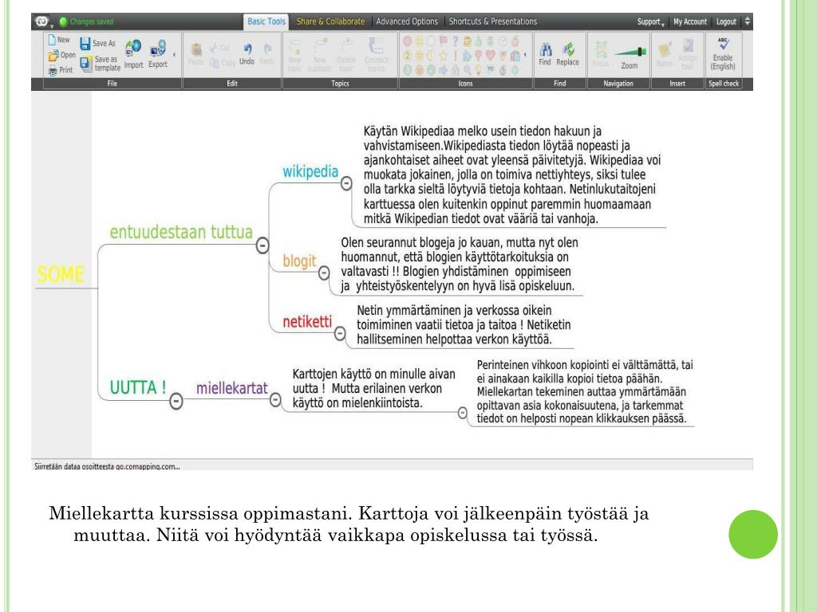Collapse the netiketti node
817x612 pixels.
click(340, 334)
